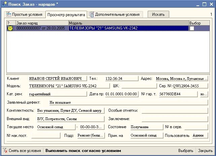Screen dimensions: 216x156
Task: Run Выполнить поиск согласно условиям
Action: tap(83, 151)
